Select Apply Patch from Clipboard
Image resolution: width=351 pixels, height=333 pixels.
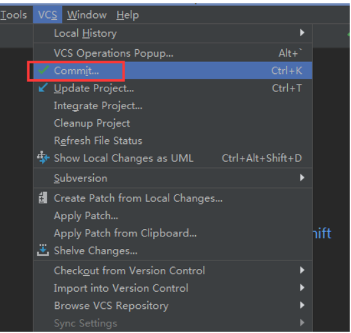click(173, 233)
